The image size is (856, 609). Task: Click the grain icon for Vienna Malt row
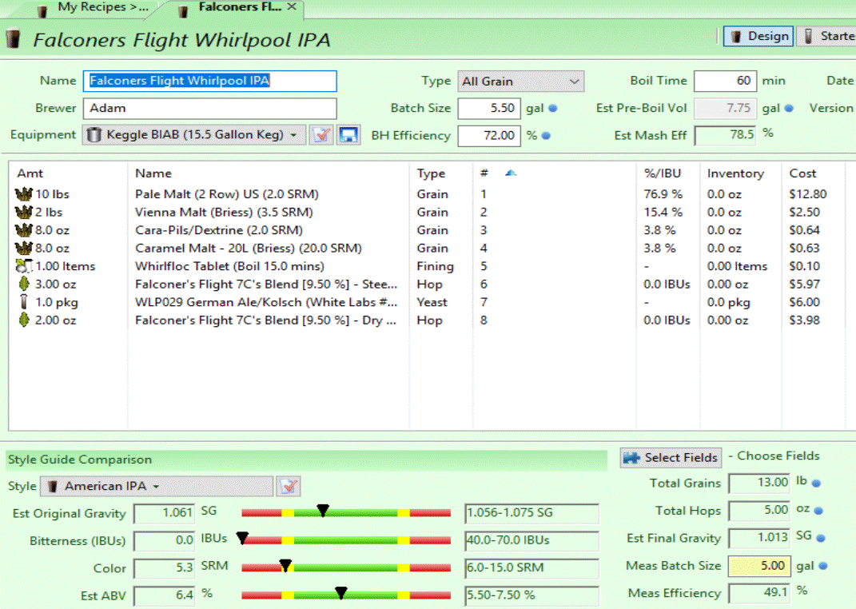tap(23, 212)
